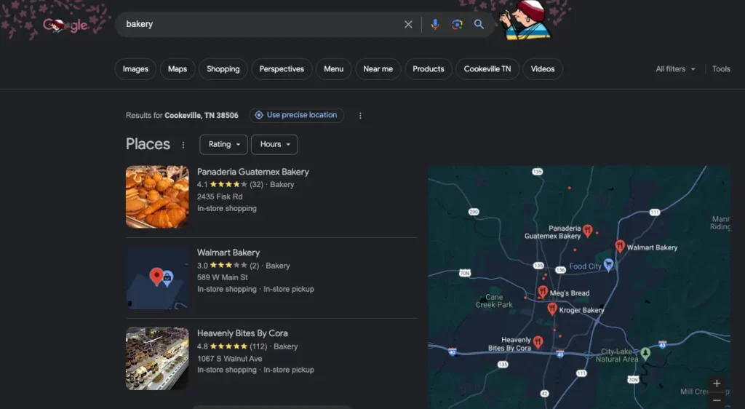The width and height of the screenshot is (745, 409).
Task: Open the Heavenly Bites By Cora listing
Action: tap(242, 333)
